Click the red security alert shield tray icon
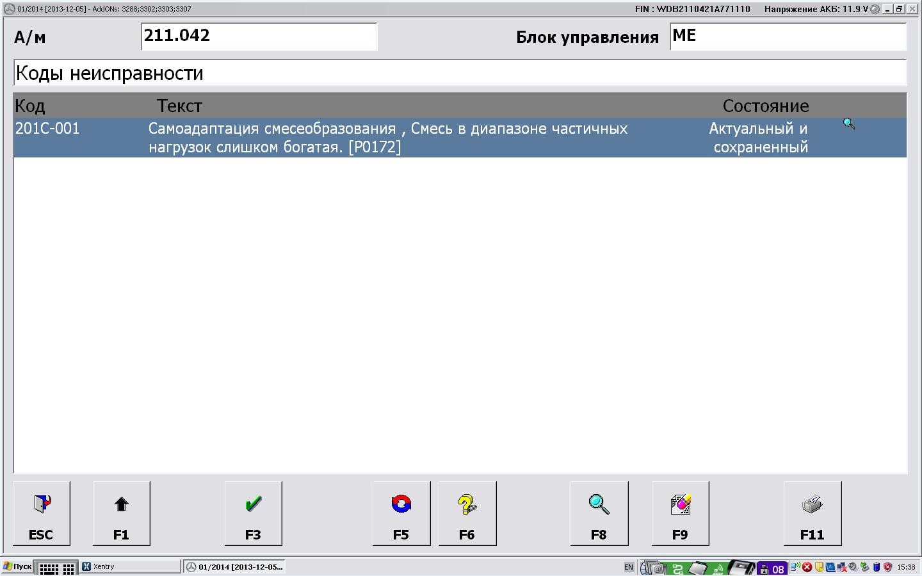922x576 pixels. tap(887, 567)
